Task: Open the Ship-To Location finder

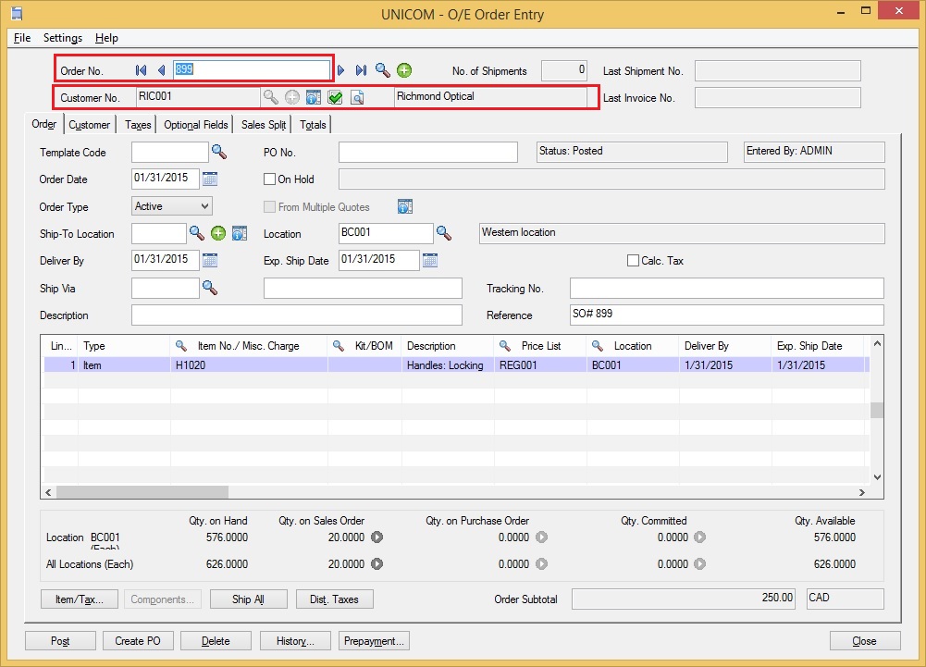Action: 197,233
